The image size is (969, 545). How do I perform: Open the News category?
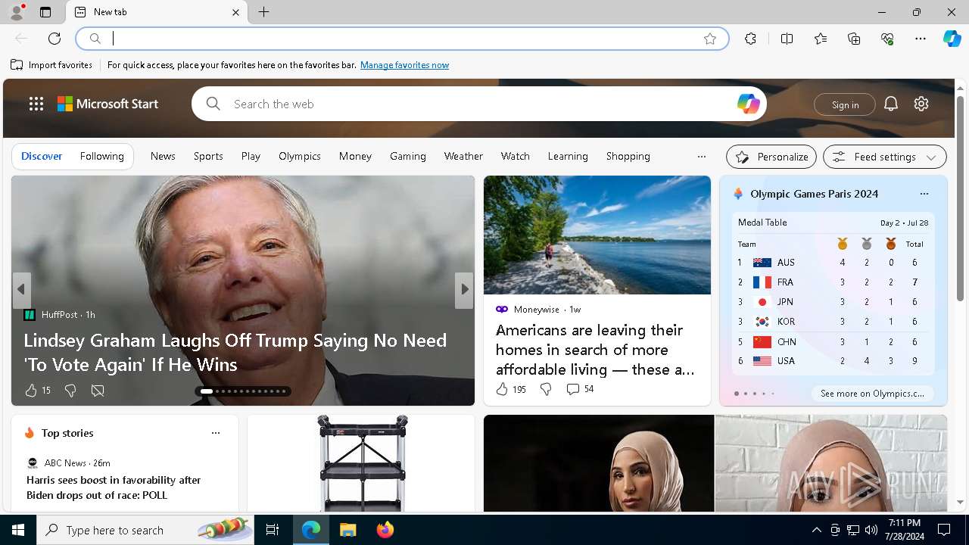[x=163, y=156]
